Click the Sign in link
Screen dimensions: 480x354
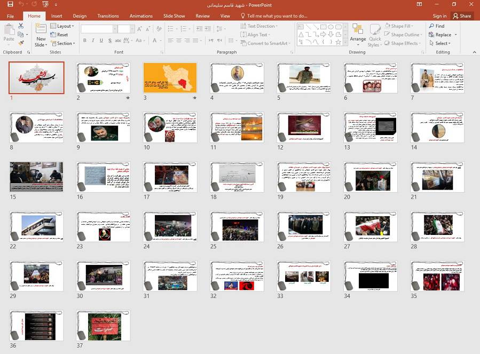439,16
